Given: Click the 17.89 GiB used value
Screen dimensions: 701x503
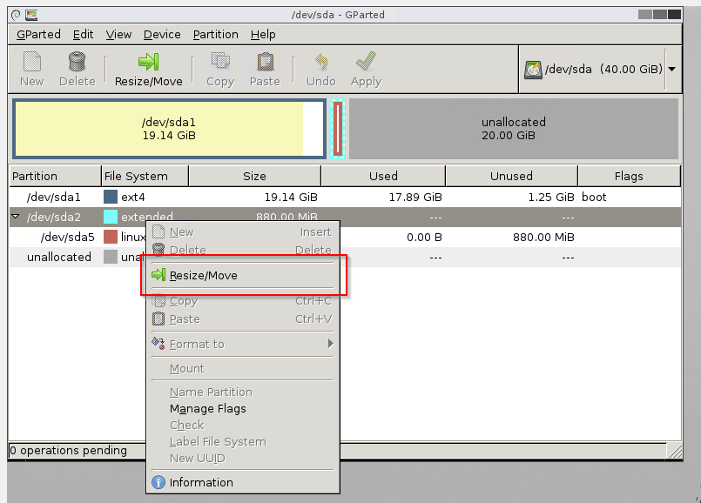Looking at the screenshot, I should pyautogui.click(x=415, y=197).
